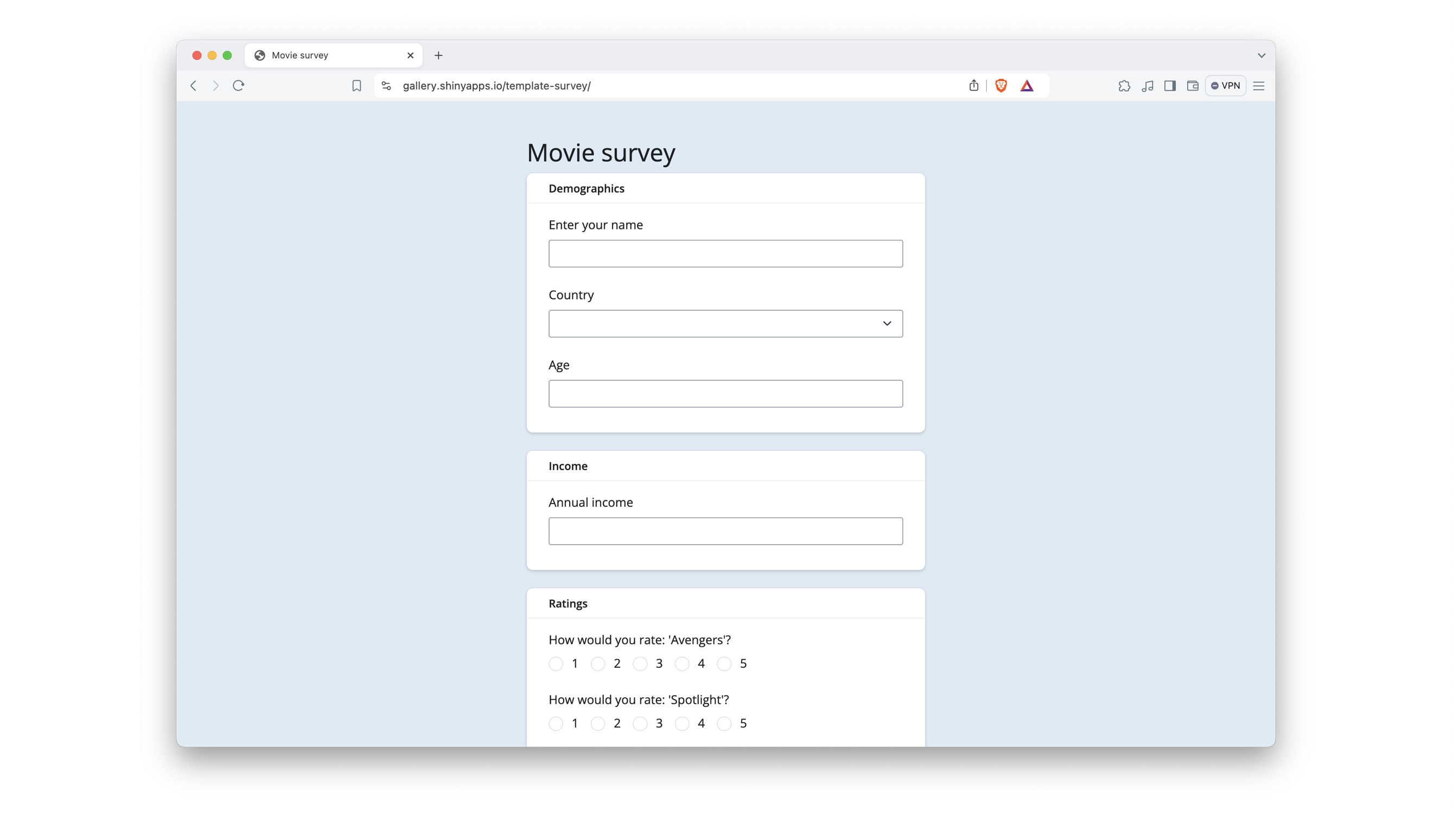Click the share page icon
This screenshot has height=816, width=1453.
coord(973,86)
